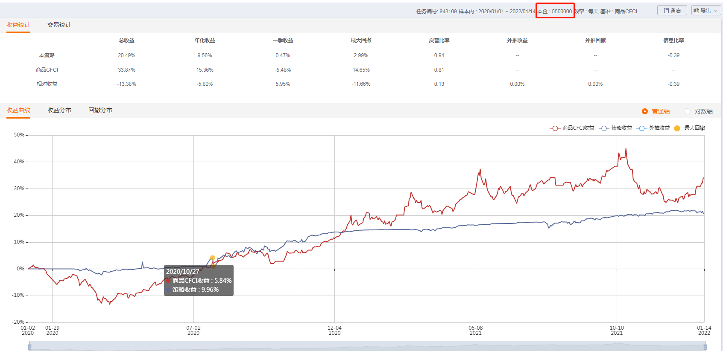The image size is (723, 351).
Task: Toggle 商品CFCI收益 legend marker
Action: click(555, 128)
